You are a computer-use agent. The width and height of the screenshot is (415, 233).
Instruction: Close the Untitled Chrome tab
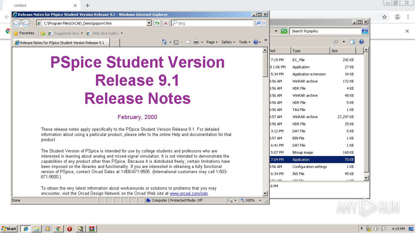click(x=75, y=6)
